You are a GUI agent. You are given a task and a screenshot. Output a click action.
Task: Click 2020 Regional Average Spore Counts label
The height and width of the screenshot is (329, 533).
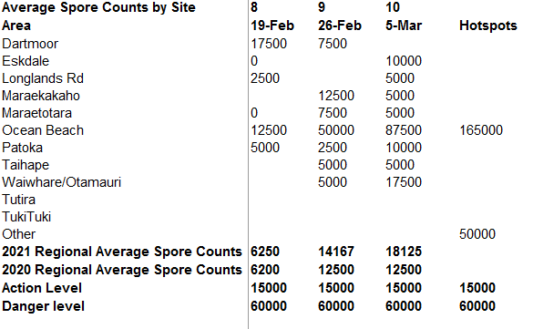[122, 270]
